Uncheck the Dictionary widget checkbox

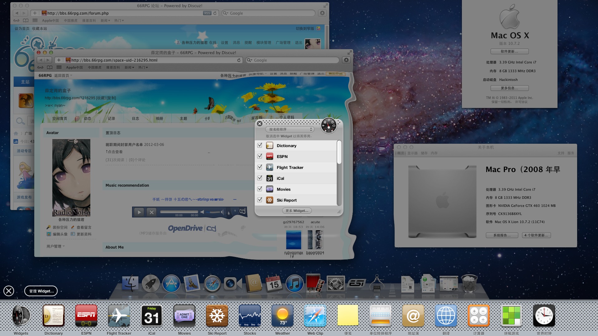coord(260,145)
